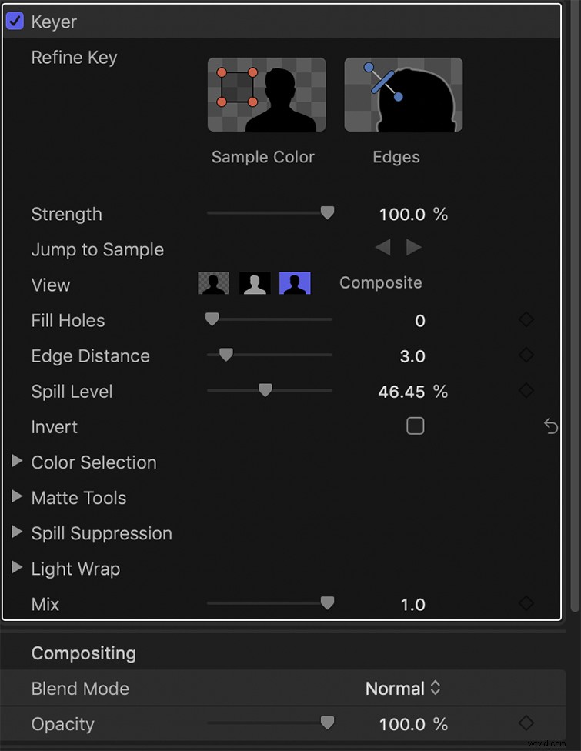Expand the Matte Tools section
Viewport: 581px width, 751px height.
click(17, 497)
